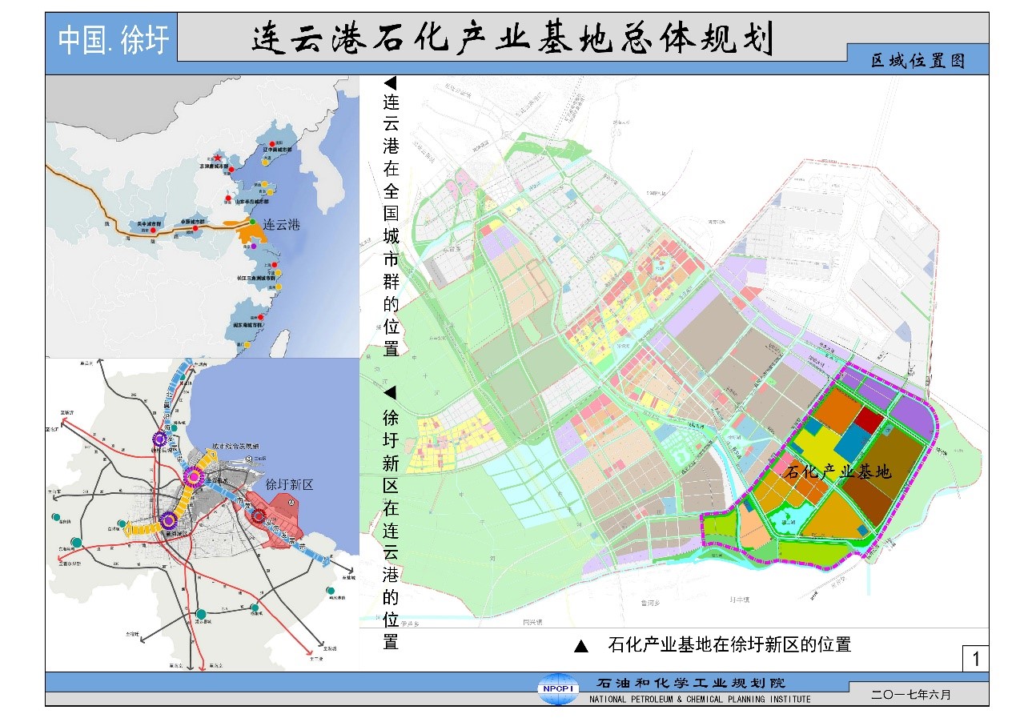
Task: Click the 石化产业基地 label on the map
Action: [x=838, y=471]
